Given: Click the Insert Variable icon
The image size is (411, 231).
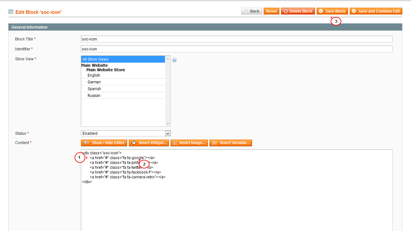Looking at the screenshot, I should tap(214, 143).
